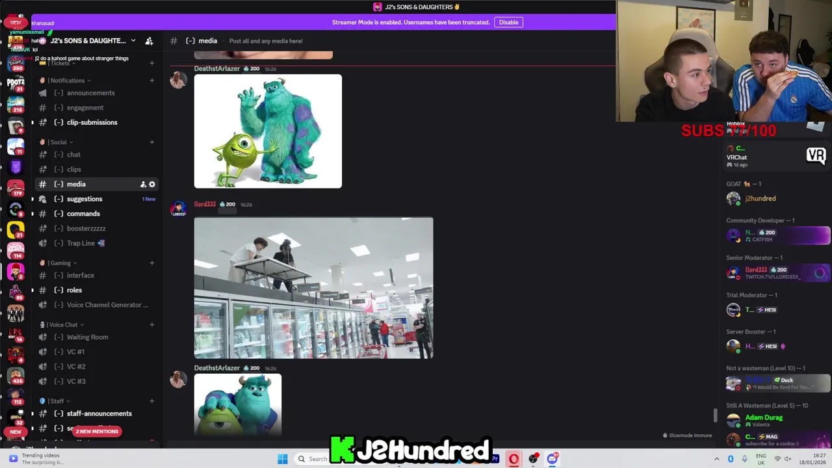Add a channel to Staff category

click(x=152, y=401)
